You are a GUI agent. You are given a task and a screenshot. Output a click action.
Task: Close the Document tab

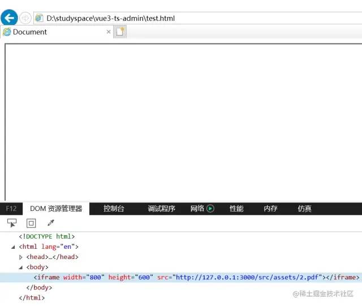(109, 32)
